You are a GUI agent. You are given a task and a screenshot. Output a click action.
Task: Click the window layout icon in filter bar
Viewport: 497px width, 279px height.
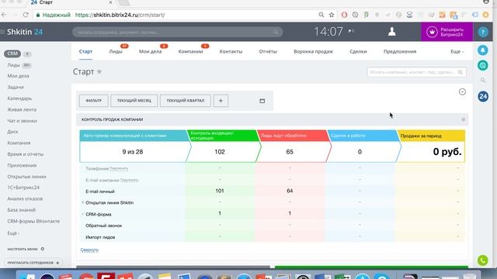pos(262,101)
